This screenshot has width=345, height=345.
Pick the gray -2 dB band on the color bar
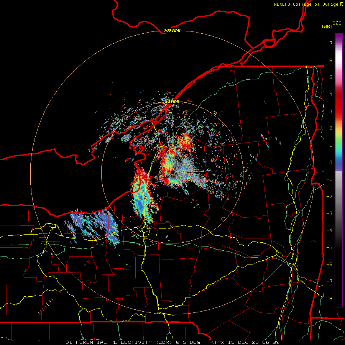[x=338, y=196]
